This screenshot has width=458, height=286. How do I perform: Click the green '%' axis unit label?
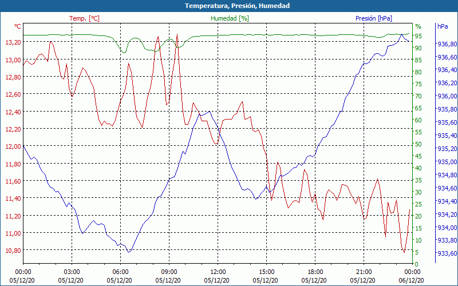(418, 26)
